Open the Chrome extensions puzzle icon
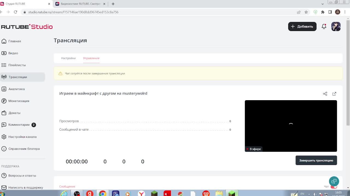Screen dimensions: 350x196 click(x=323, y=12)
